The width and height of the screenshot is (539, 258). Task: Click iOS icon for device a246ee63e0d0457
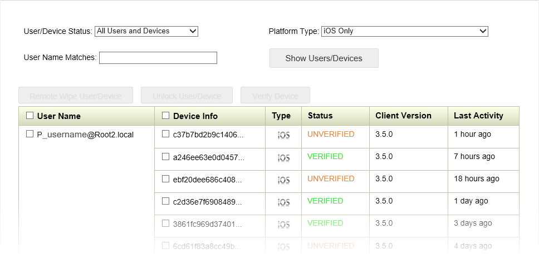click(x=283, y=158)
